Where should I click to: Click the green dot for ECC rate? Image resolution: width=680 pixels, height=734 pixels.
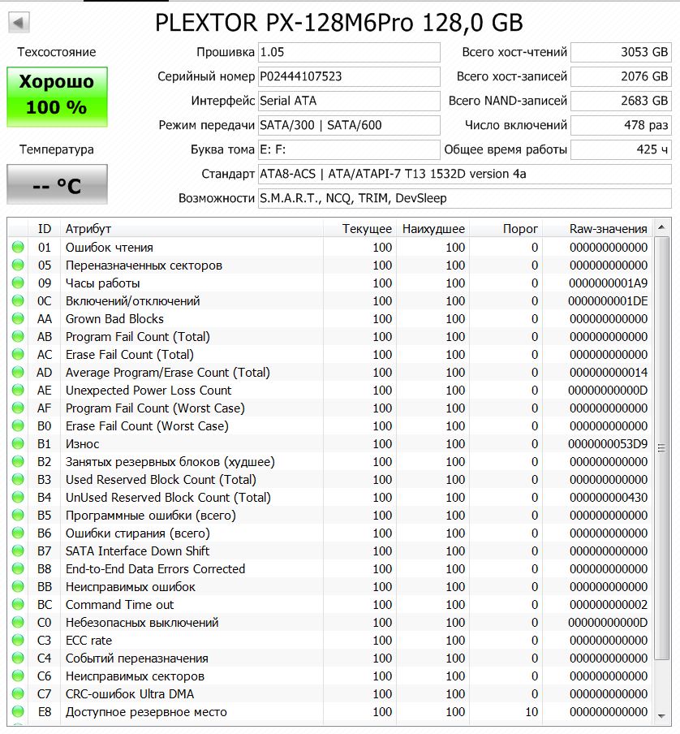18,641
